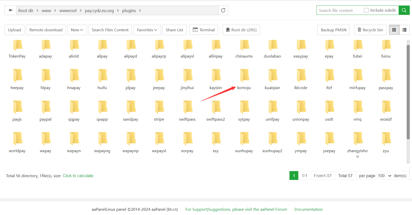Select the plugins breadcrumb
The width and height of the screenshot is (412, 215).
pyautogui.click(x=129, y=11)
